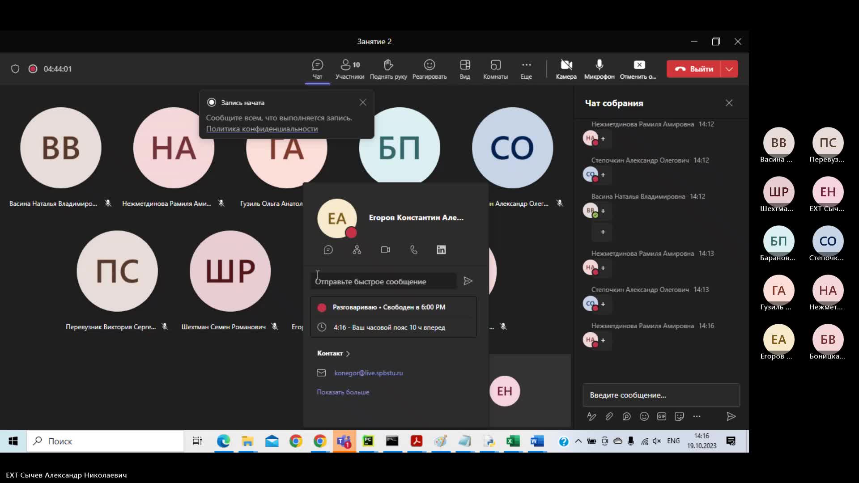
Task: Click the Введите сообщение chat input
Action: [x=661, y=395]
